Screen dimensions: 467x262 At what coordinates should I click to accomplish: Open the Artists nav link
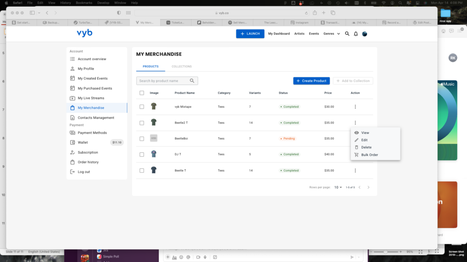pos(299,34)
